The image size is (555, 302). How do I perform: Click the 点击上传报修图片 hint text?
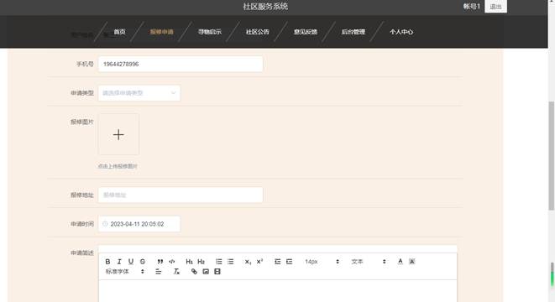118,166
